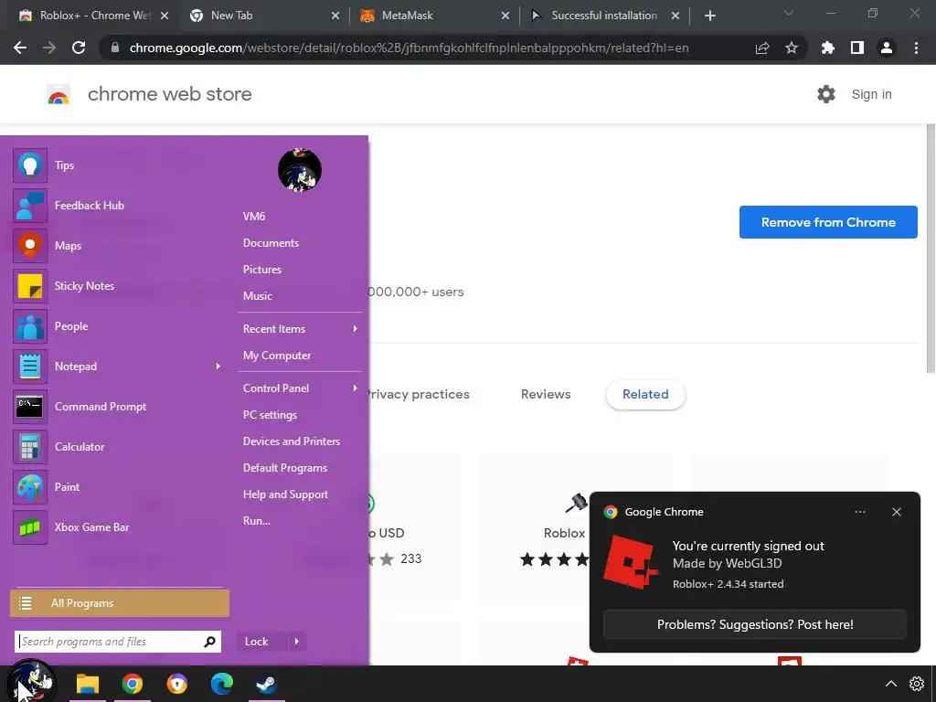
Task: Click Chrome Extensions puzzle icon
Action: pyautogui.click(x=827, y=48)
